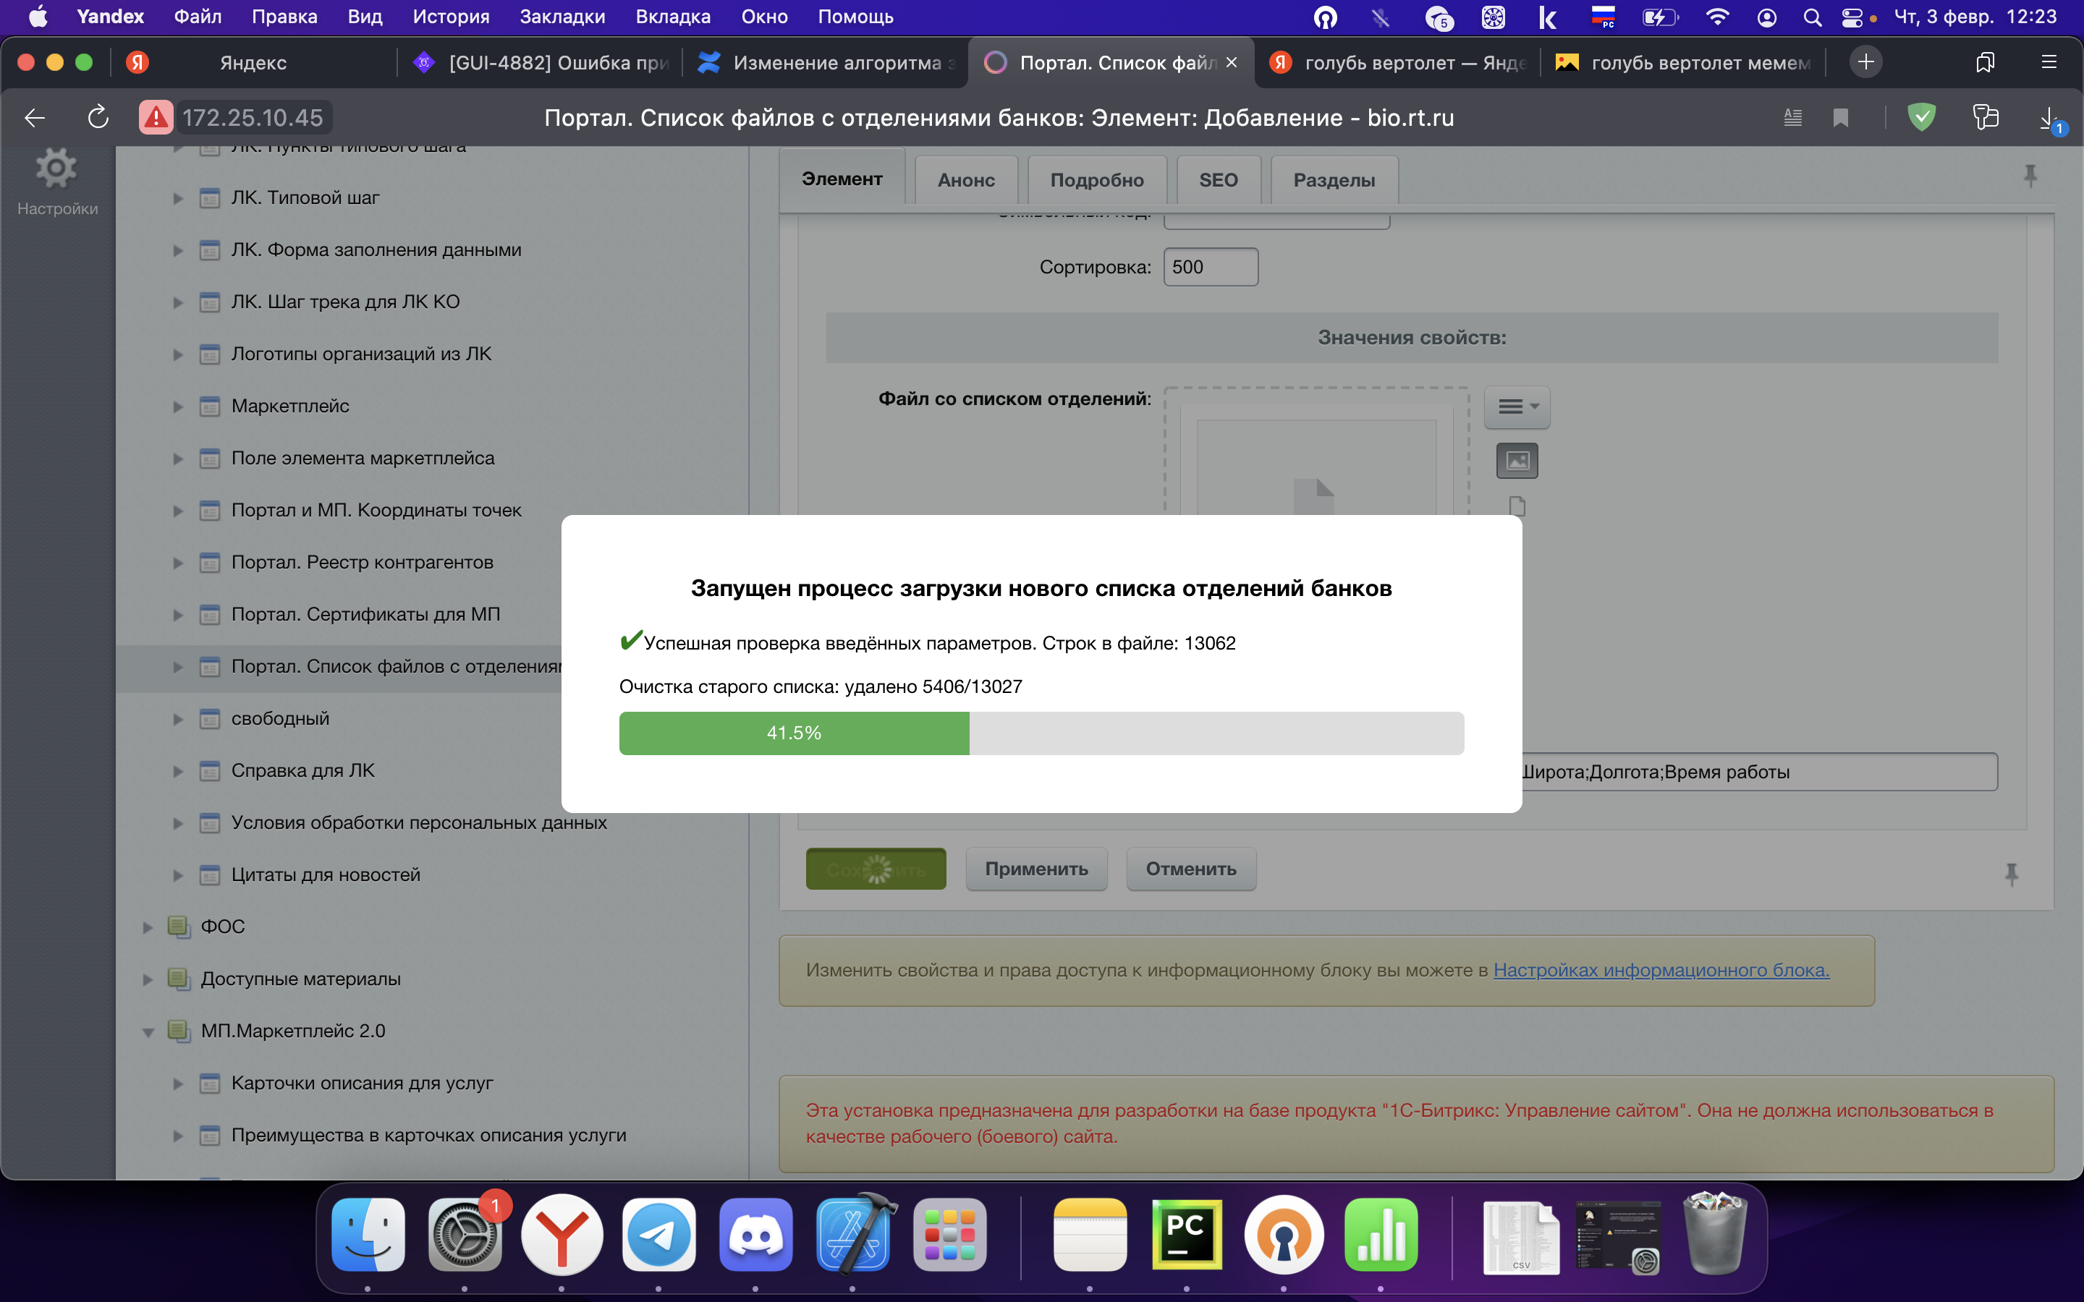
Task: Click the Применить button
Action: [x=1036, y=869]
